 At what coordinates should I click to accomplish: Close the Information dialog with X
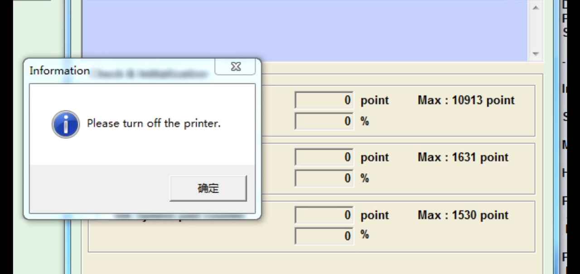click(x=236, y=67)
